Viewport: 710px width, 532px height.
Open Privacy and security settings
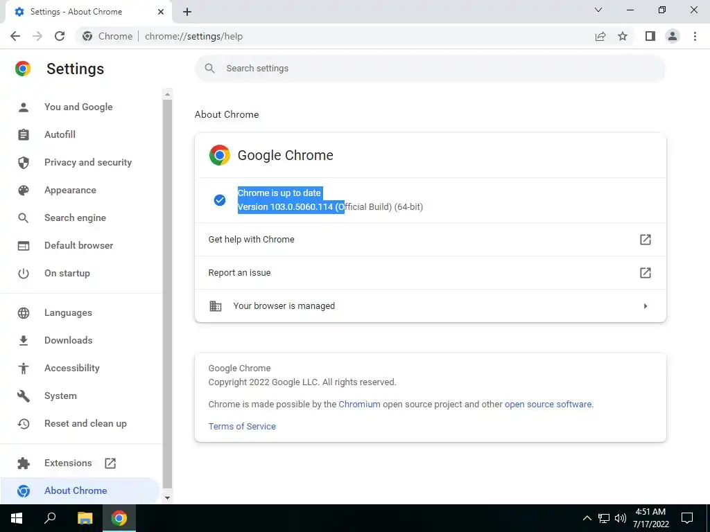coord(88,162)
